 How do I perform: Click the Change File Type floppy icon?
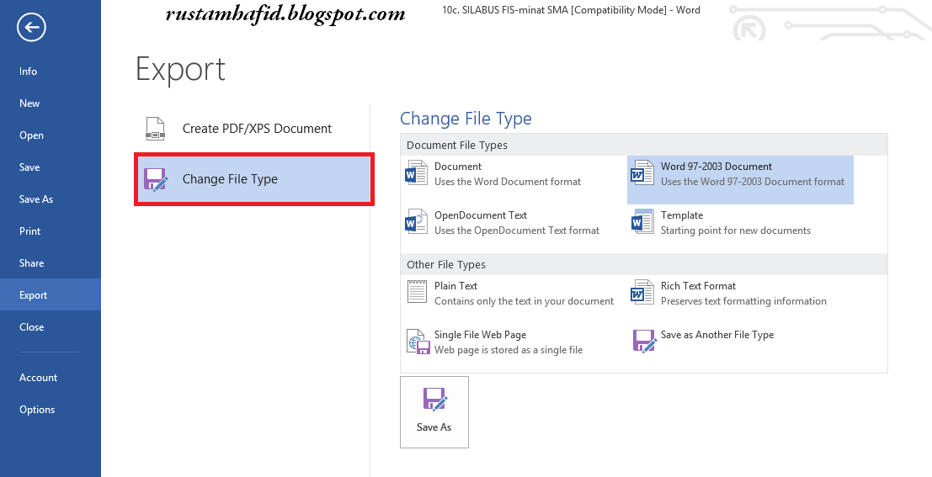pyautogui.click(x=157, y=179)
